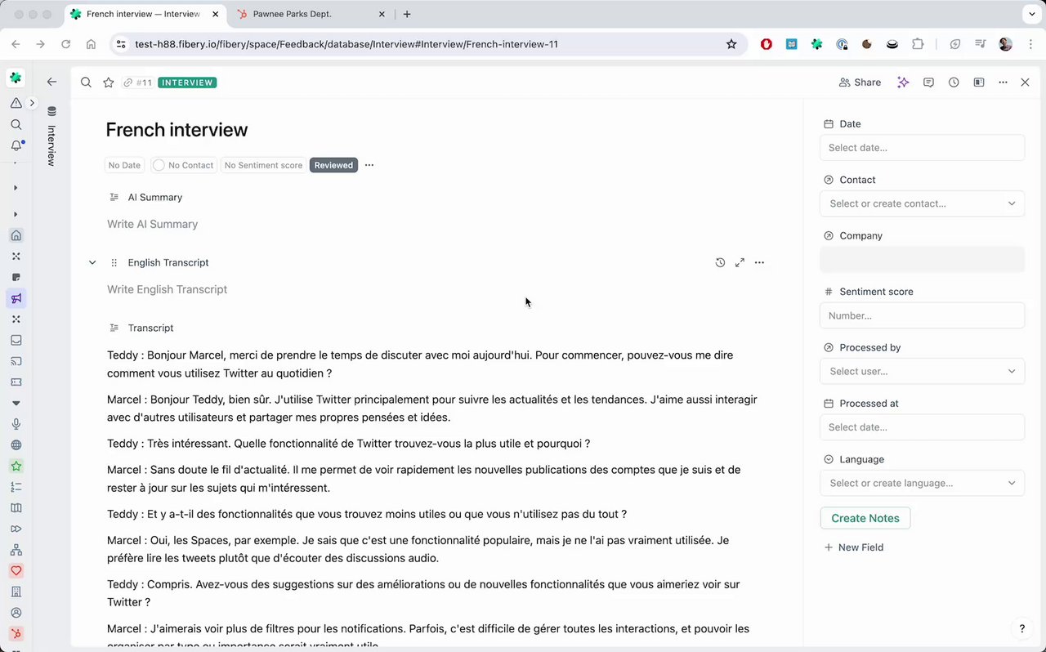Bookmark this page with address bar star
The width and height of the screenshot is (1046, 652).
[731, 44]
